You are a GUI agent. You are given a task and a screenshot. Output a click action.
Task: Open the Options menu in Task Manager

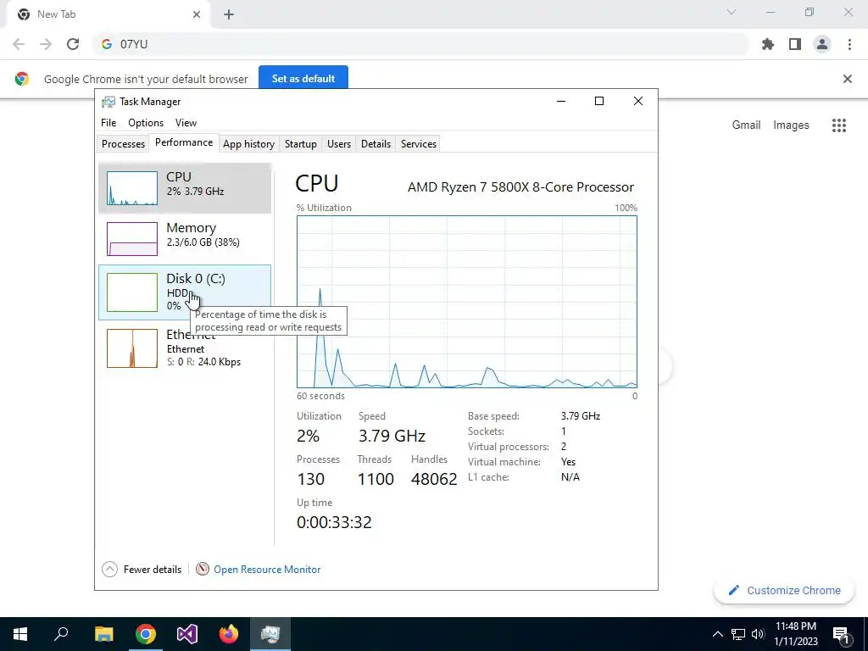pyautogui.click(x=146, y=123)
